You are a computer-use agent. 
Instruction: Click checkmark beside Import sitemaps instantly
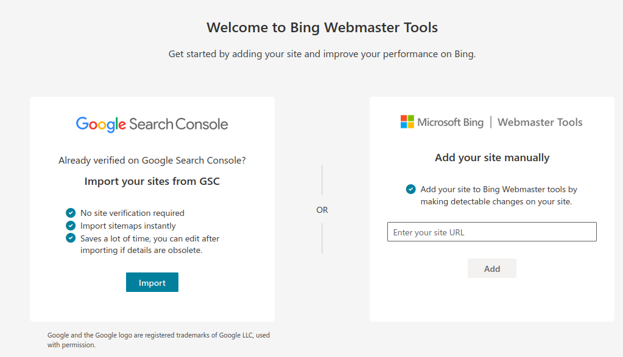coord(71,226)
